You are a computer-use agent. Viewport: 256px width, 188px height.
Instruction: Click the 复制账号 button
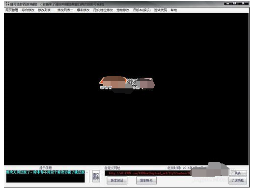[x=146, y=181]
